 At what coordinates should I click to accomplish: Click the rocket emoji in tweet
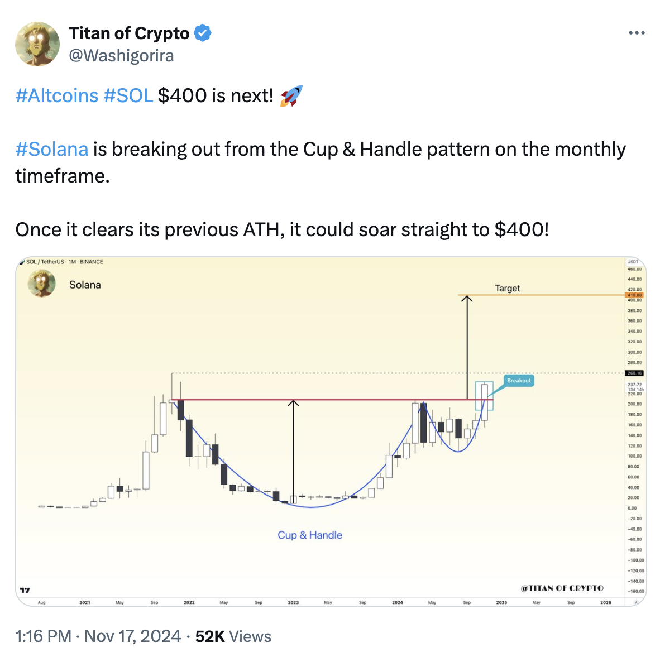tap(291, 95)
